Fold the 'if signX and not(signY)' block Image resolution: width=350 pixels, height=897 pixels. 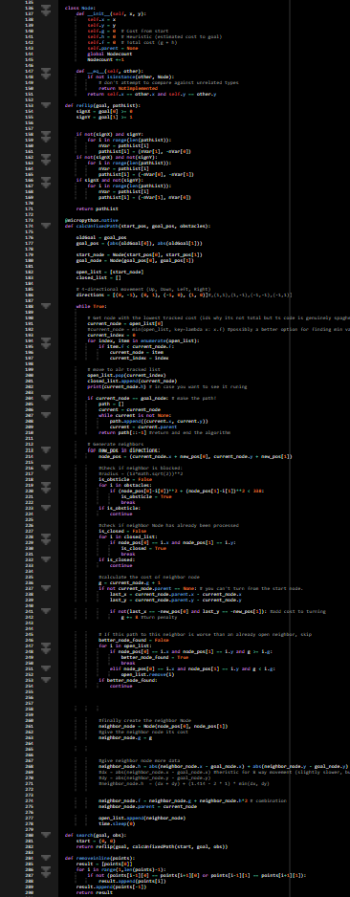click(x=46, y=180)
